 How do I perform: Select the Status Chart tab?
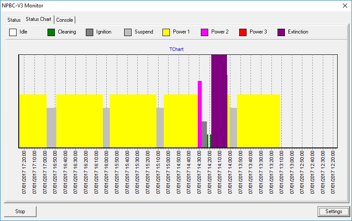(38, 19)
